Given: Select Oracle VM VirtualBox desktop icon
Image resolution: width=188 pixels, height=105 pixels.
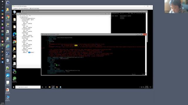Looking at the screenshot, I should click(x=8, y=54).
